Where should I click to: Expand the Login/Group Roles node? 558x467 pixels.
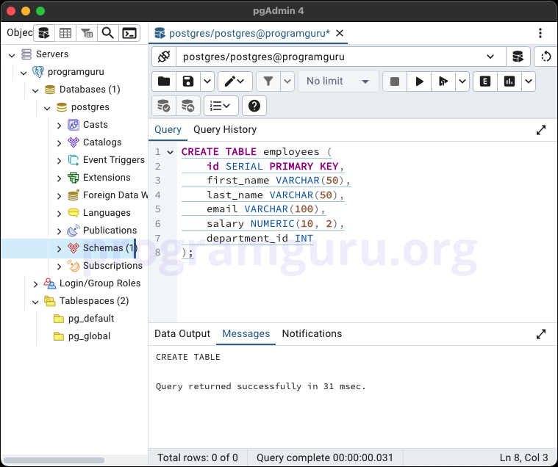(x=35, y=284)
